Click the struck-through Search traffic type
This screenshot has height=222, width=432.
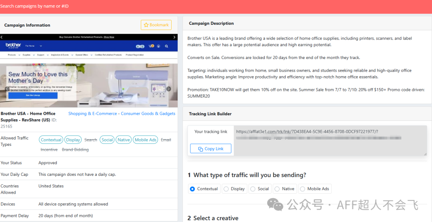pyautogui.click(x=91, y=140)
